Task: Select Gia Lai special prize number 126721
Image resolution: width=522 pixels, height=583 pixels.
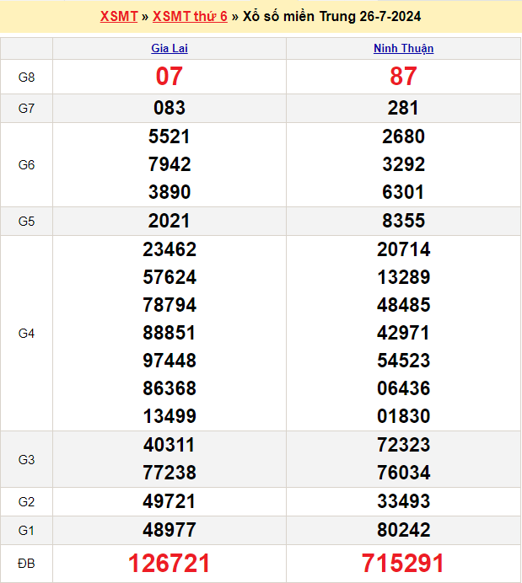Action: click(x=170, y=564)
